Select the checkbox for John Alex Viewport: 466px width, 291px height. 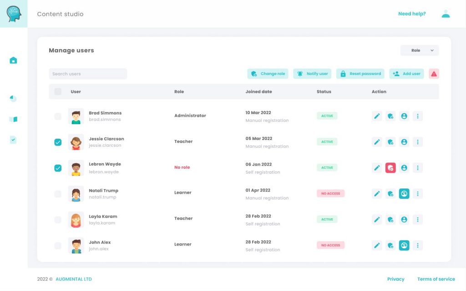(58, 245)
